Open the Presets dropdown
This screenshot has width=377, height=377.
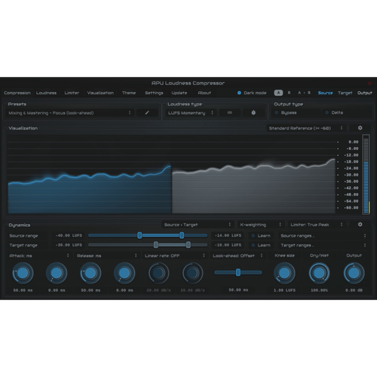pos(69,113)
